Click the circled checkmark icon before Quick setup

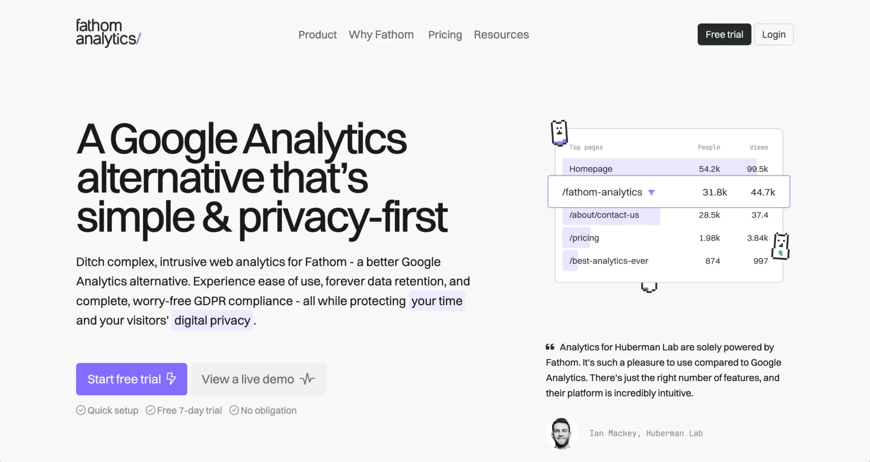click(x=80, y=410)
